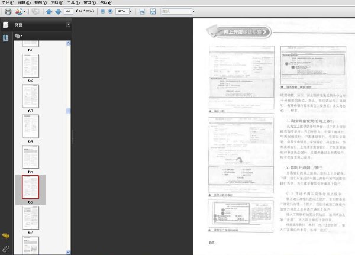
Task: Click heading '1. 淘宝网能使用的网上银行'
Action: [x=310, y=121]
